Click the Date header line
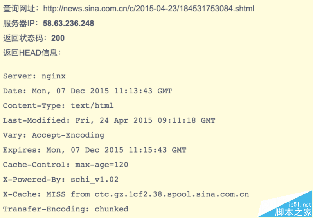The image size is (313, 218). click(x=87, y=91)
